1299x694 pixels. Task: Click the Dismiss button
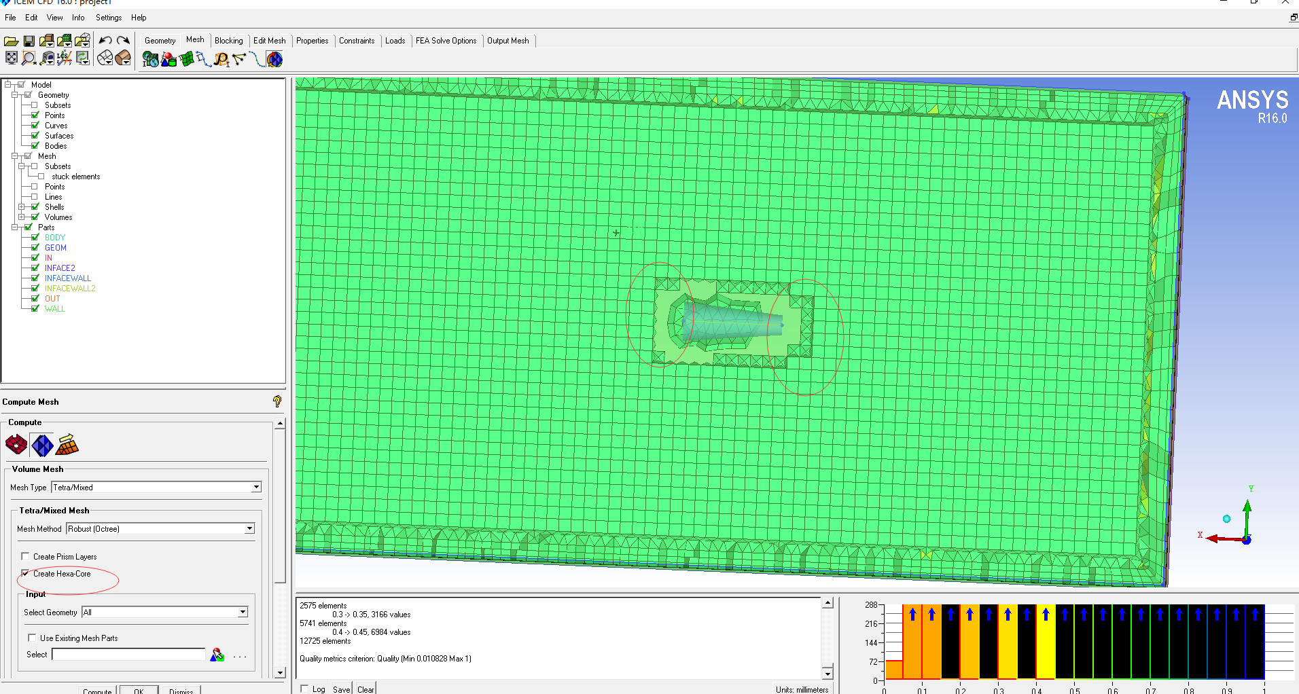click(x=181, y=691)
